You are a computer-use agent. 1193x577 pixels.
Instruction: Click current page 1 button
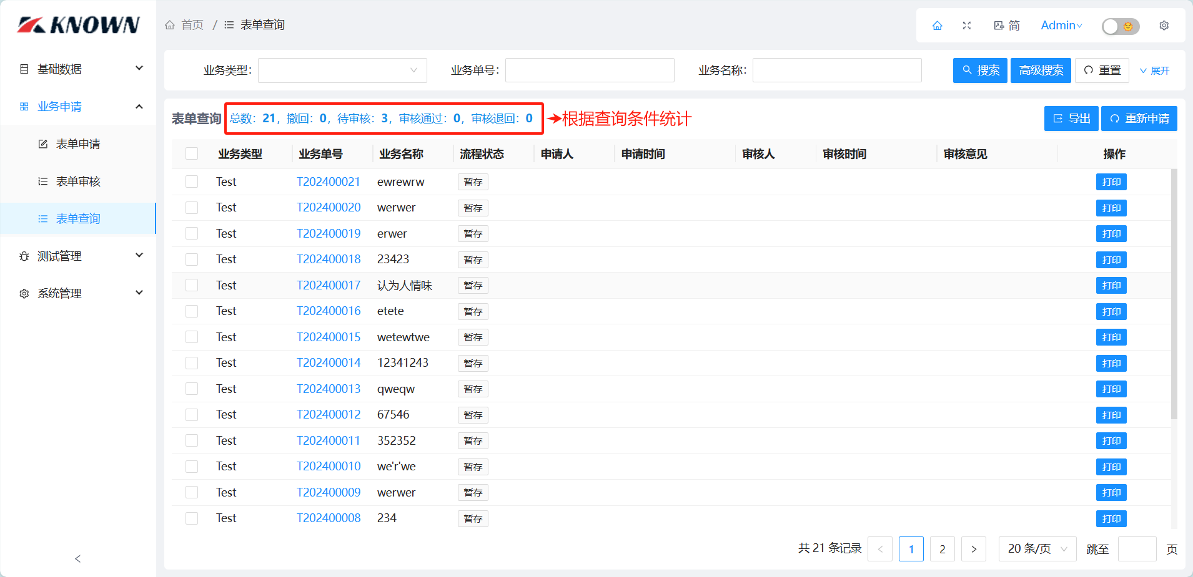pyautogui.click(x=911, y=549)
